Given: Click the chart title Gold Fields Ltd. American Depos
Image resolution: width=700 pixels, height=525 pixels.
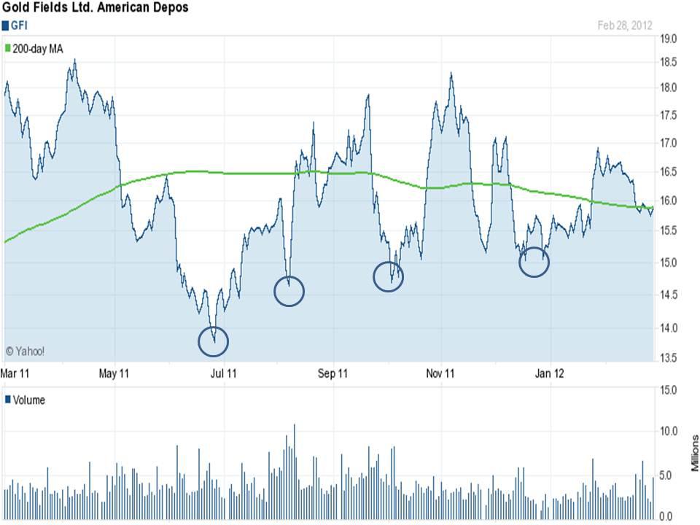Looking at the screenshot, I should (x=95, y=7).
